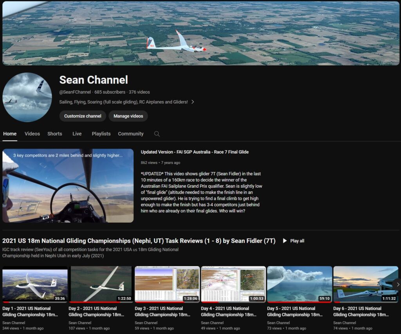Open the Day 2 video title
The height and width of the screenshot is (334, 401).
[96, 312]
